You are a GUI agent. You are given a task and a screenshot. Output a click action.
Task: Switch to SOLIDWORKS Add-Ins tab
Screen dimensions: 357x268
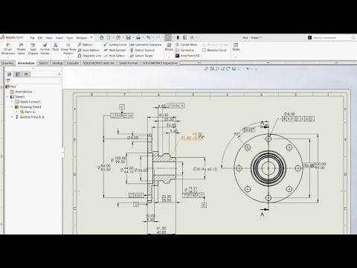98,63
